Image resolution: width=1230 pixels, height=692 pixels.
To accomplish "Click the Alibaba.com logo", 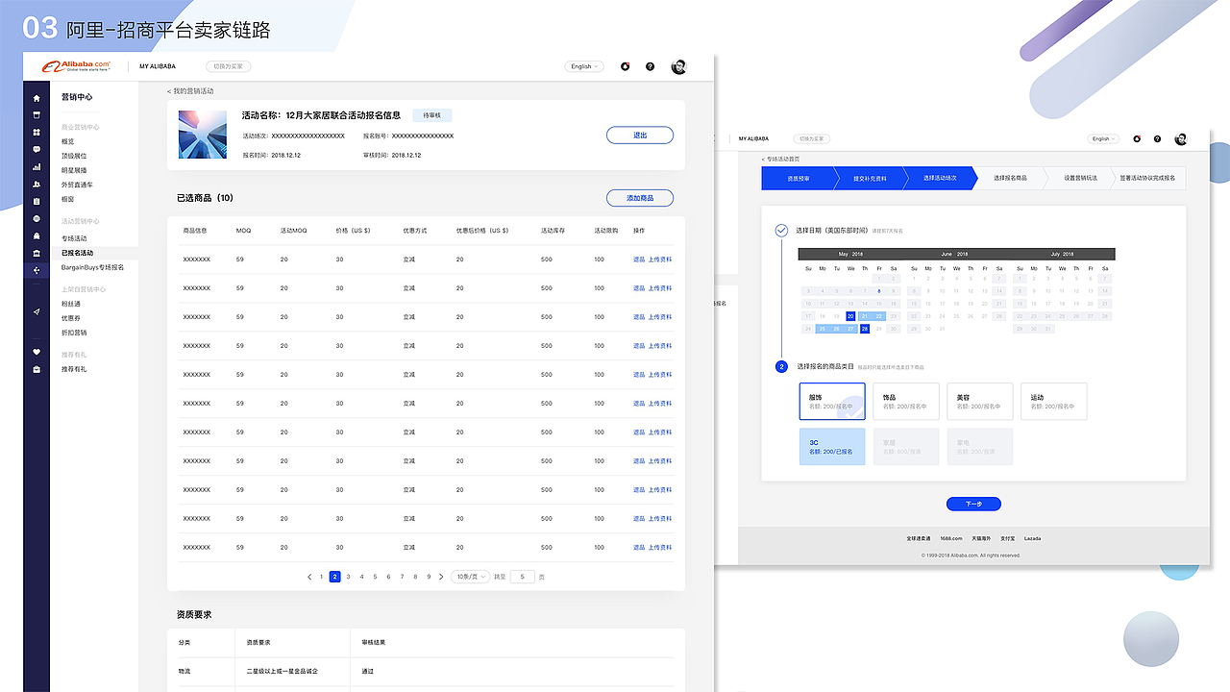I will pyautogui.click(x=76, y=66).
